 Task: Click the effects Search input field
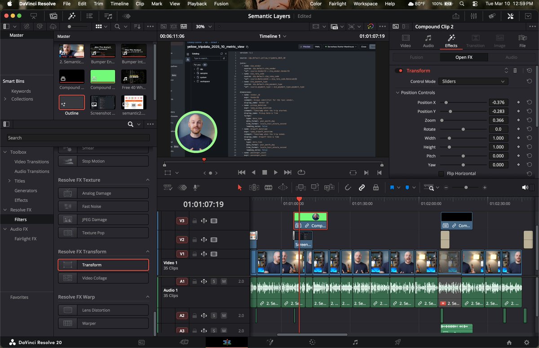(x=78, y=138)
